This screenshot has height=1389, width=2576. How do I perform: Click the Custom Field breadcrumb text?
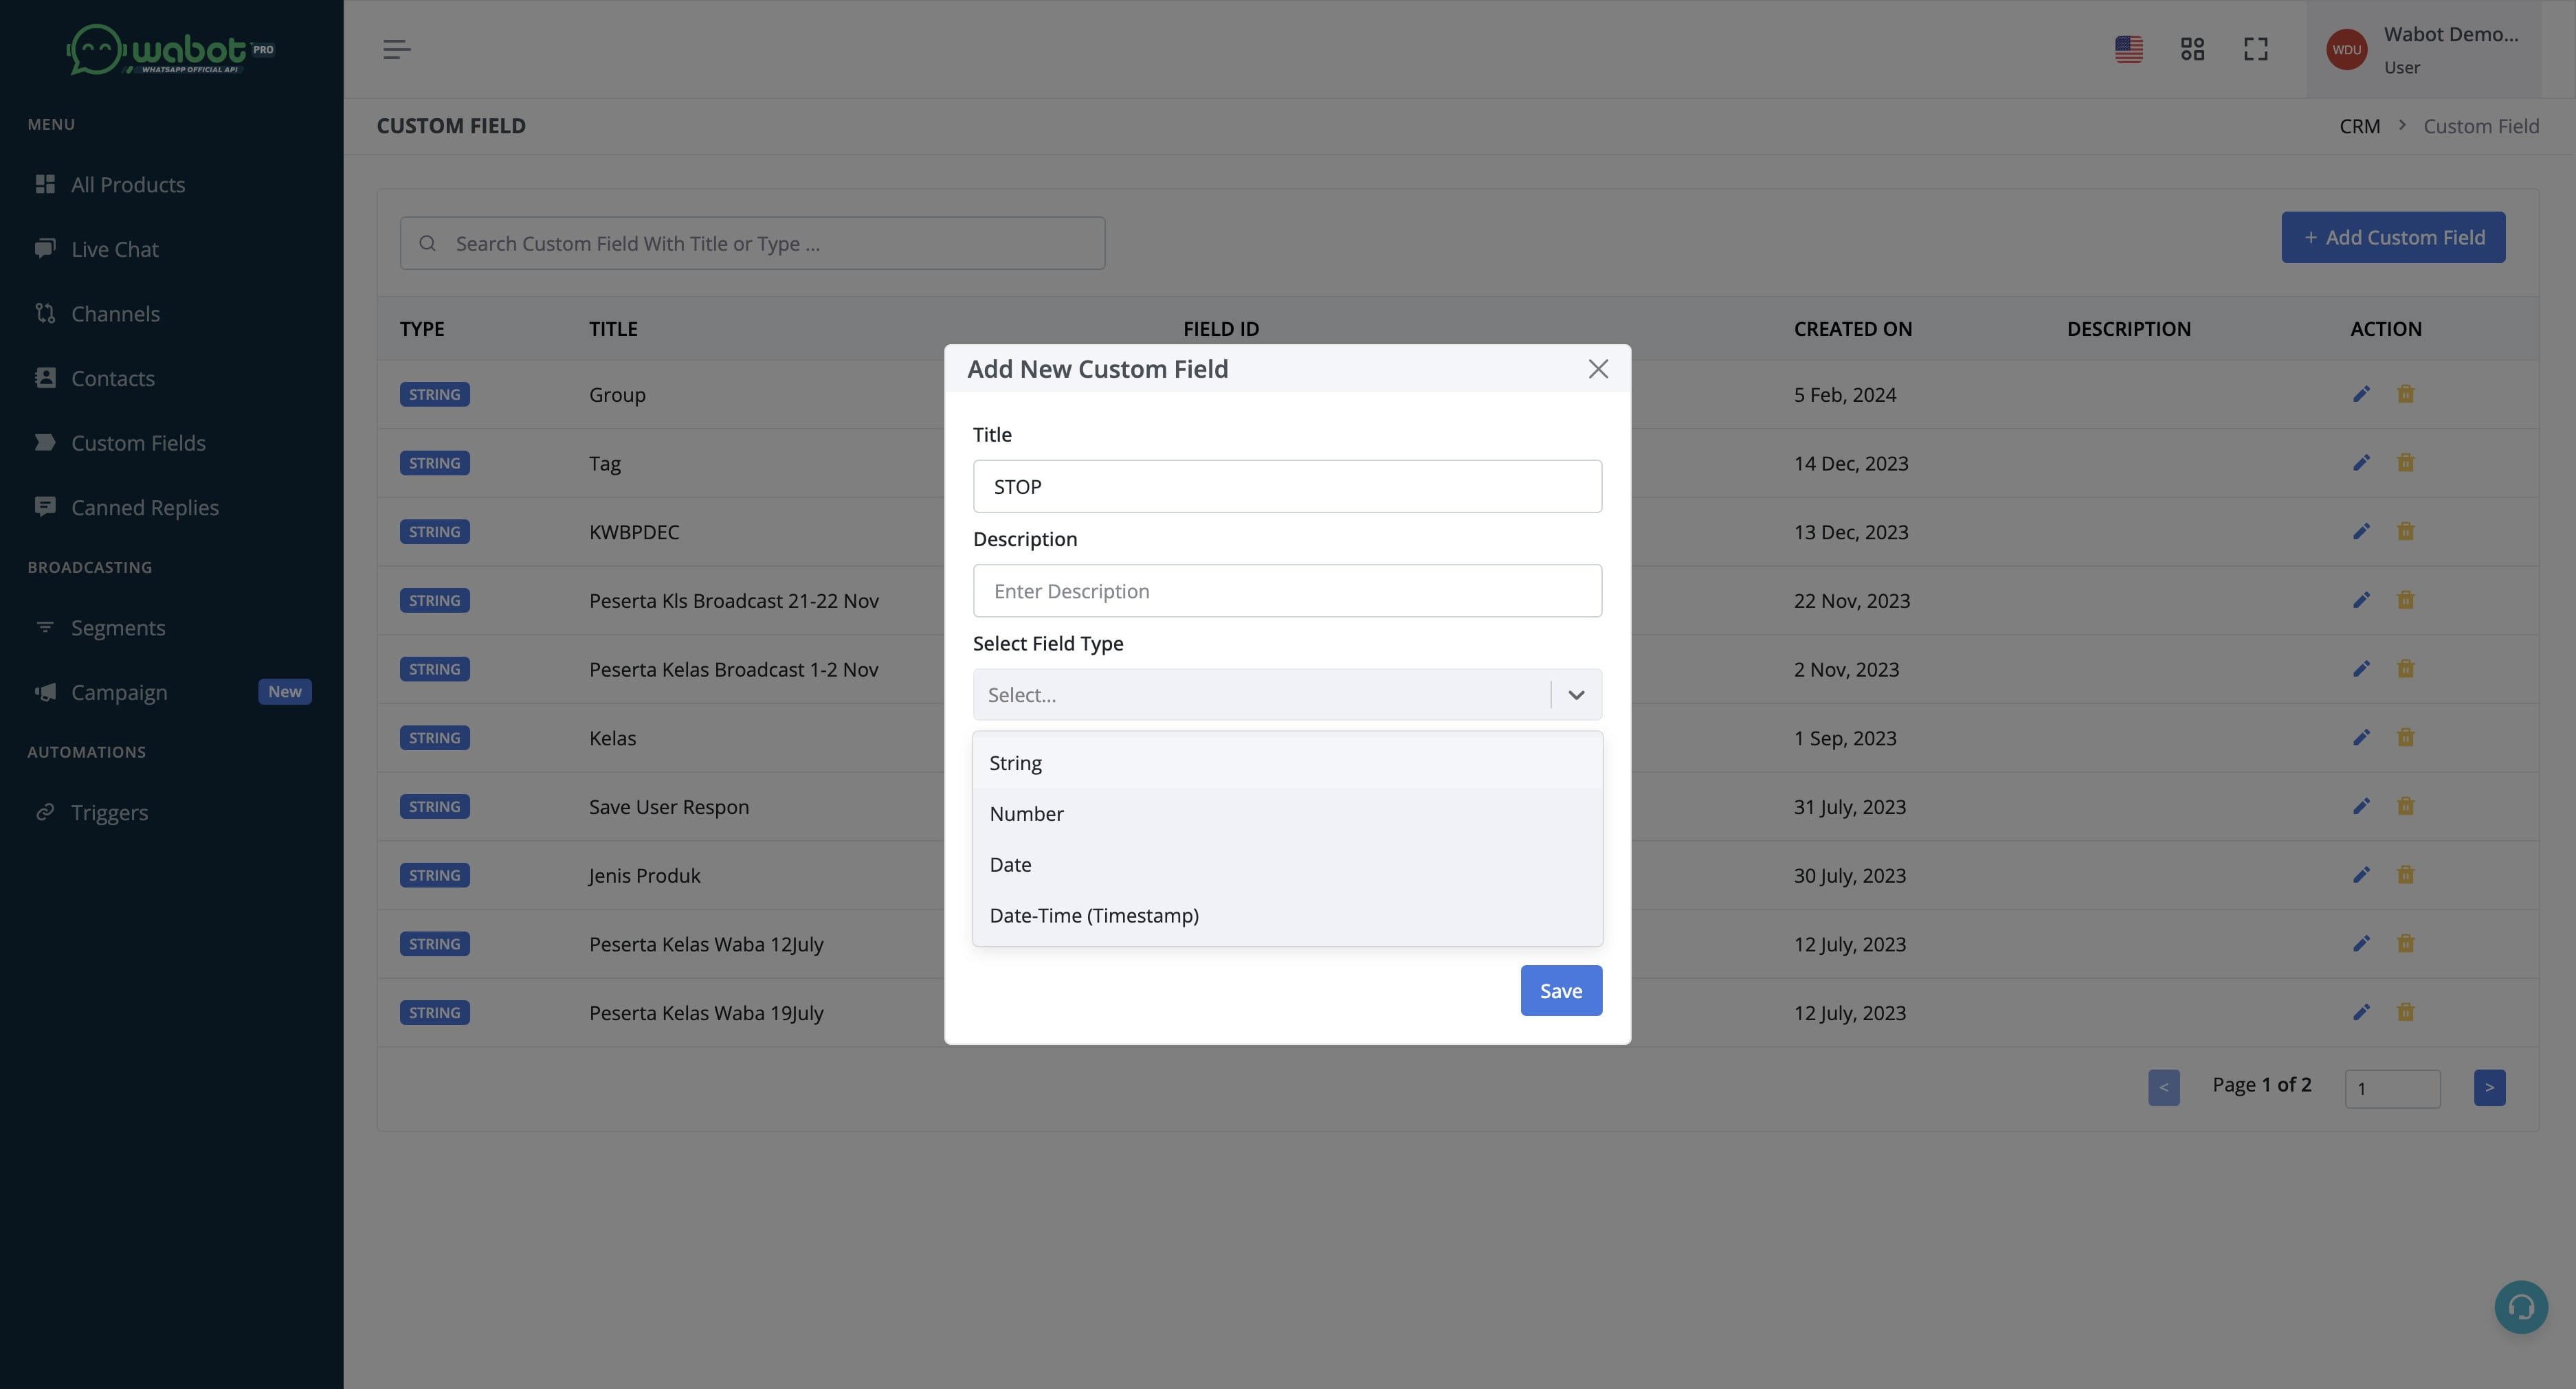[x=2481, y=126]
